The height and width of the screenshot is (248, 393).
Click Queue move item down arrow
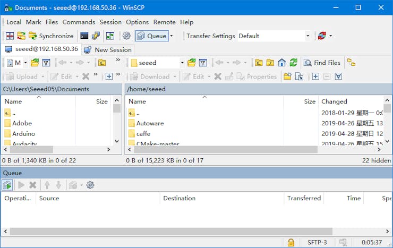pos(58,185)
